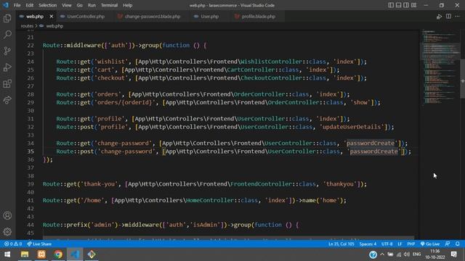Open Windows Start menu
Viewport: 465px width, 261px height.
point(7,254)
